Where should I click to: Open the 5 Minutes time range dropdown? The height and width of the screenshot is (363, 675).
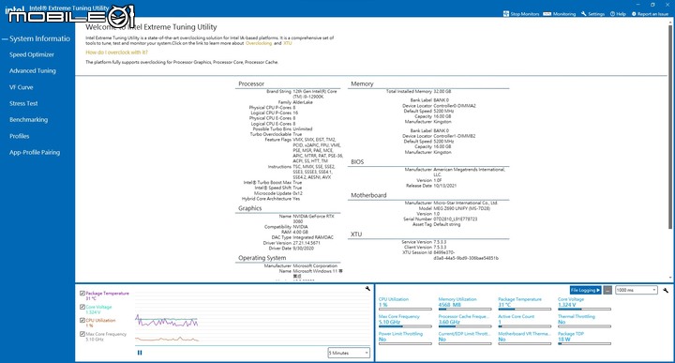coord(349,353)
